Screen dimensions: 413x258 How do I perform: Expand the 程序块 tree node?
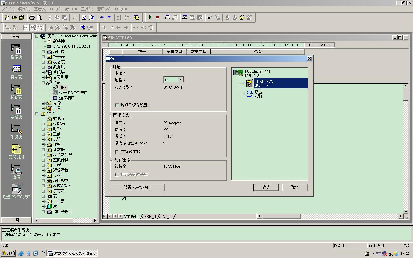tap(43, 52)
